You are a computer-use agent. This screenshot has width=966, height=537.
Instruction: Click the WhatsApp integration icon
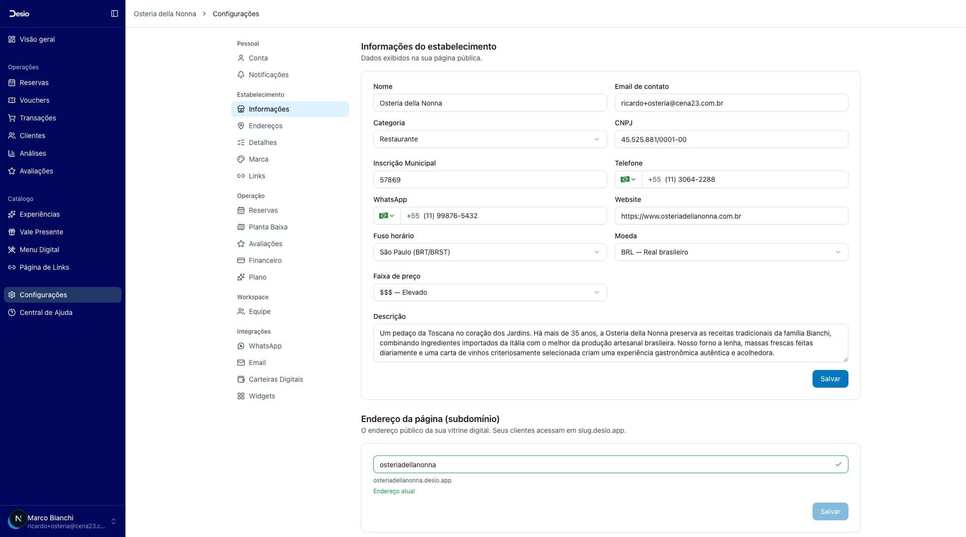pos(241,346)
